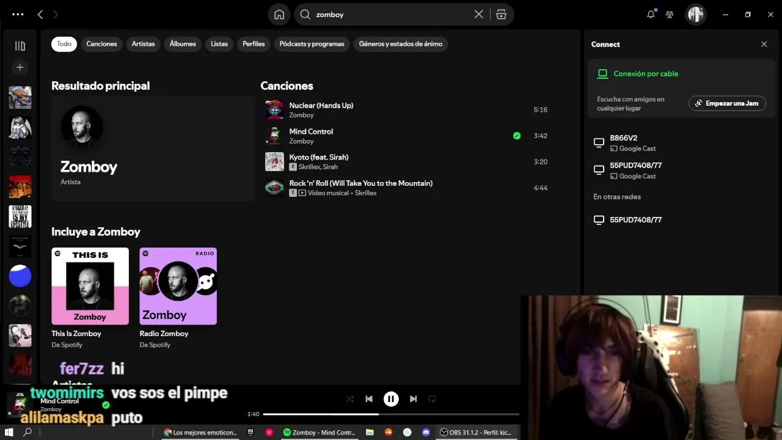
Task: Open Skrillex, Sirah artist link under Kyoto
Action: pos(318,167)
